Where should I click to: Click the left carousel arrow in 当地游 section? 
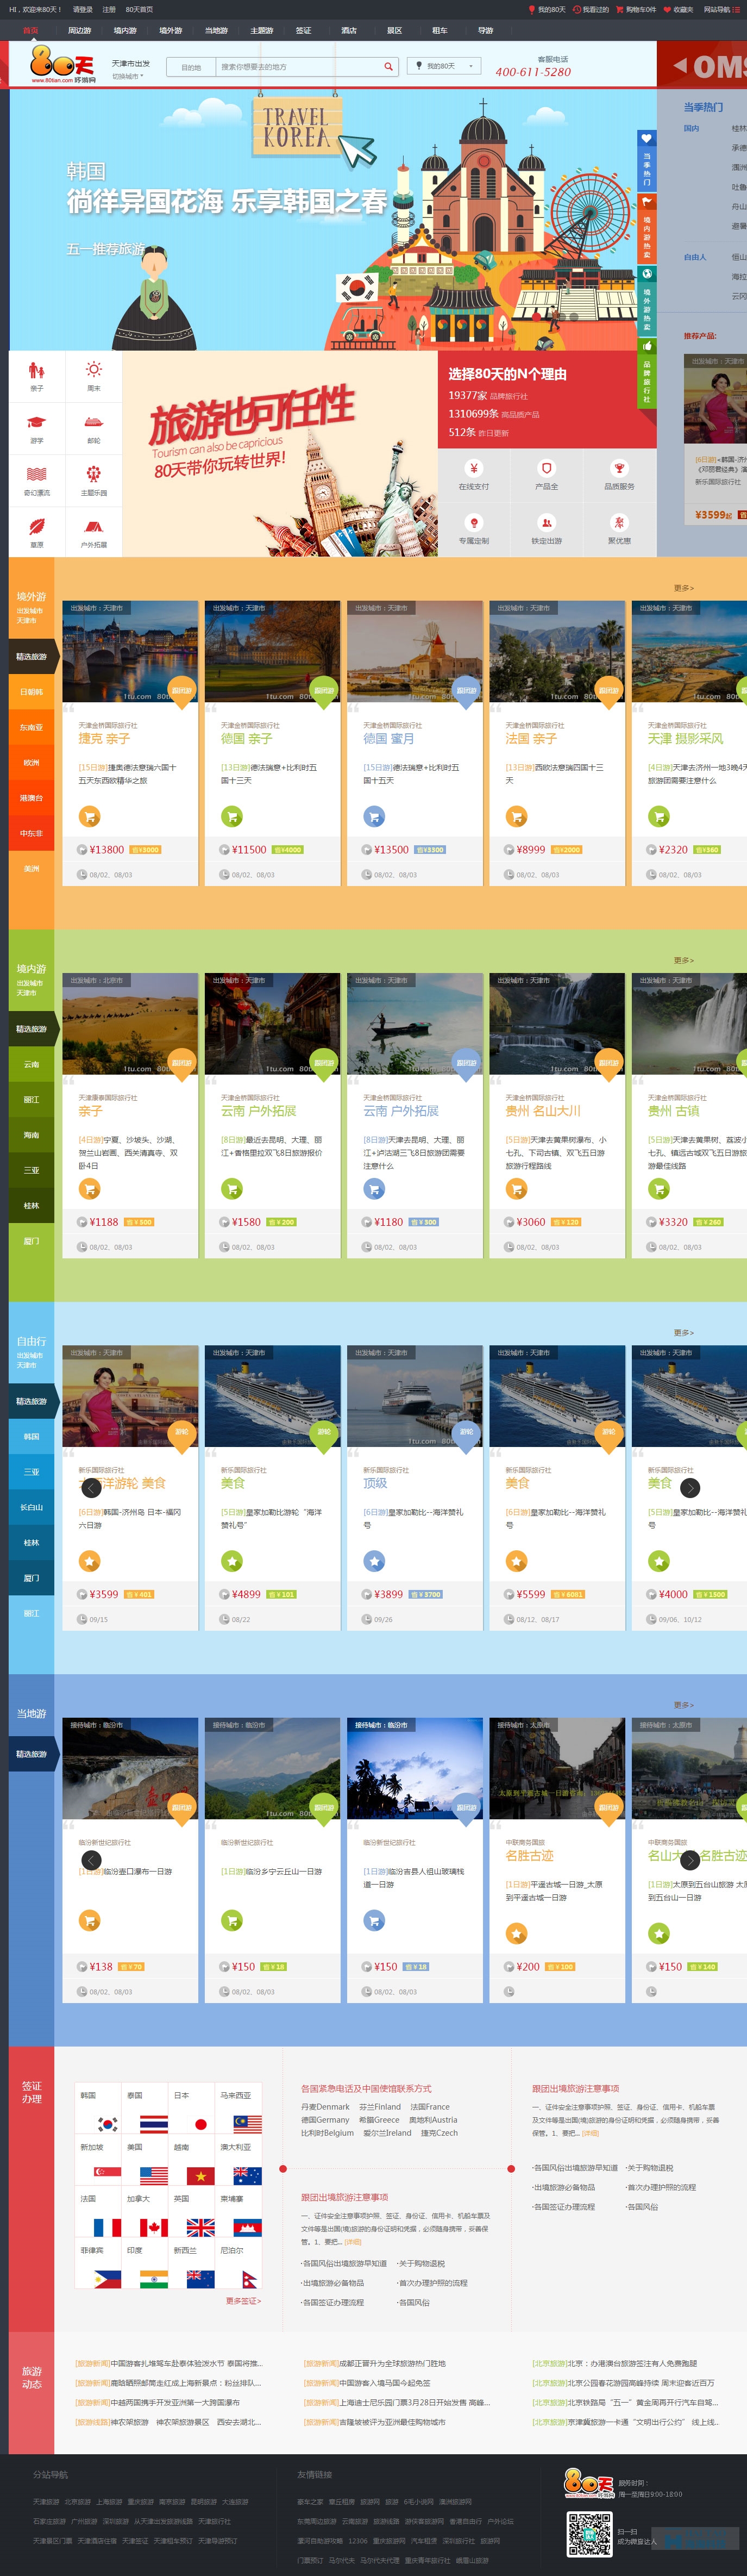(91, 1860)
